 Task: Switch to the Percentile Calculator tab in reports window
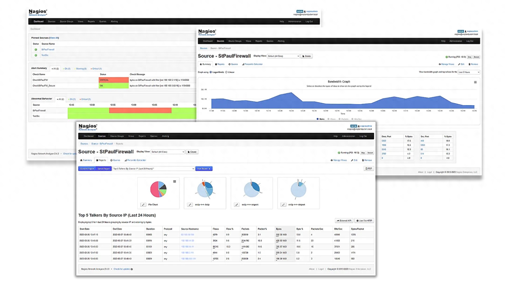(x=135, y=160)
